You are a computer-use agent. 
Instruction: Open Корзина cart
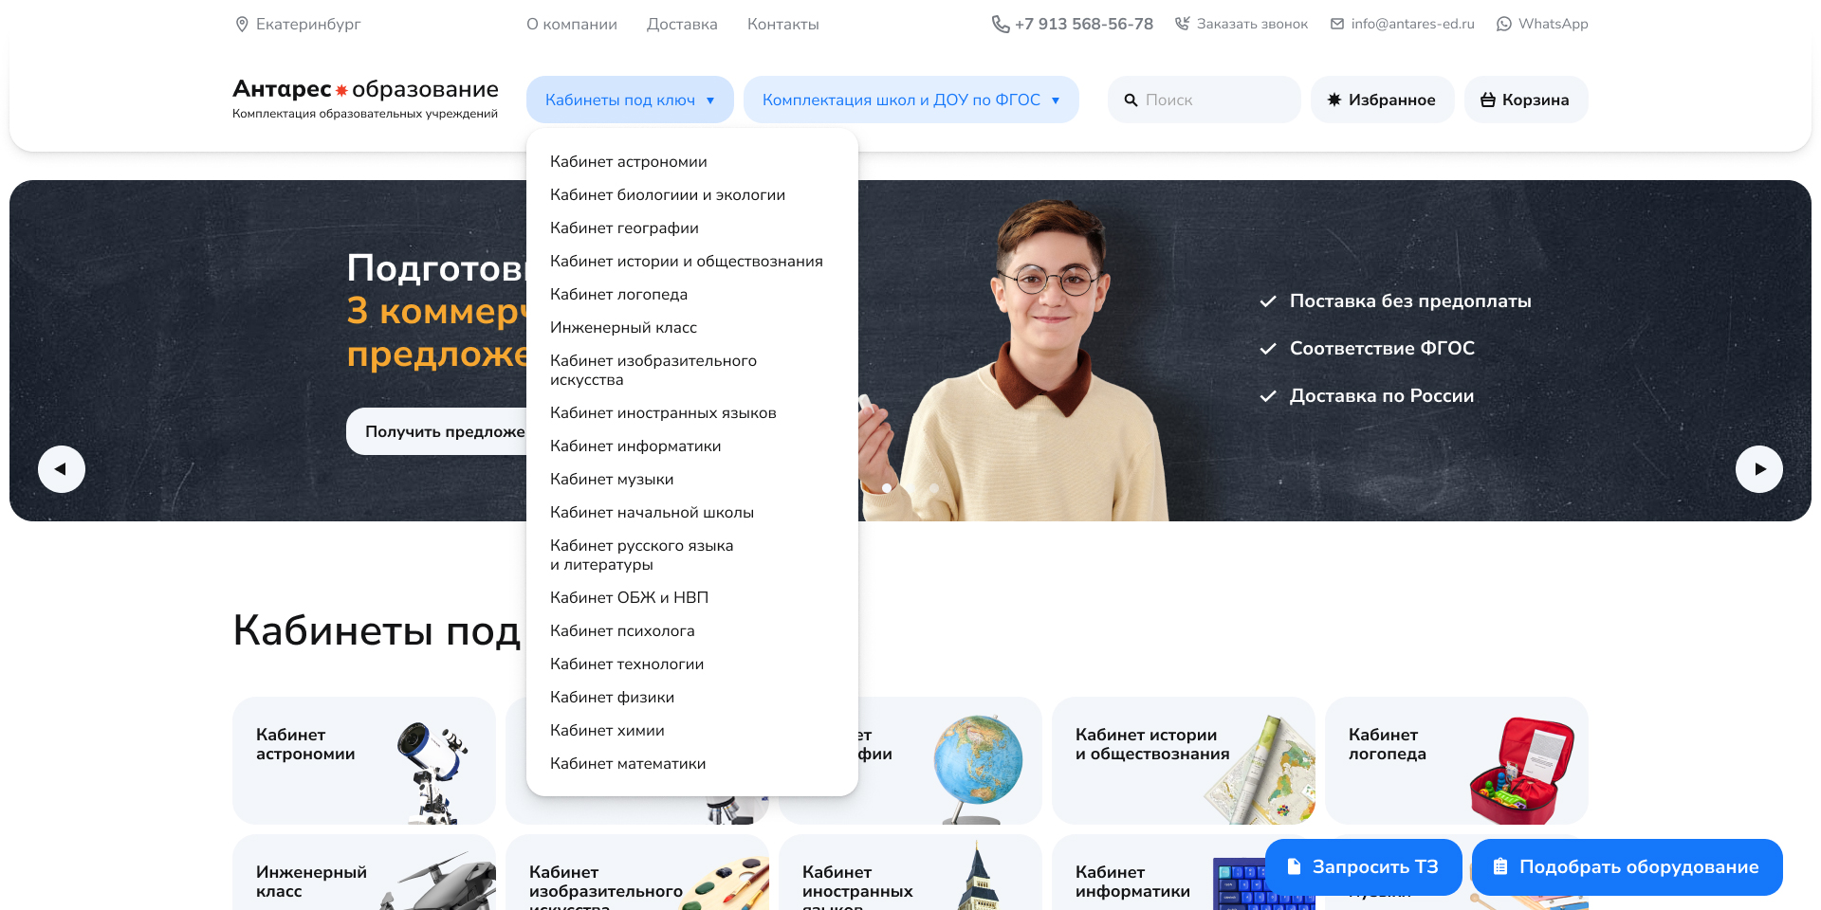1526,100
